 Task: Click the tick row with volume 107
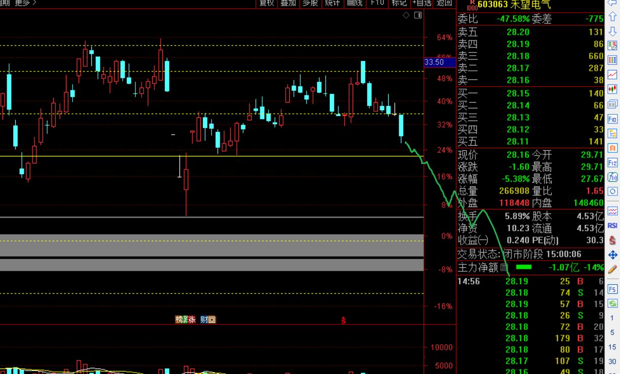point(531,361)
